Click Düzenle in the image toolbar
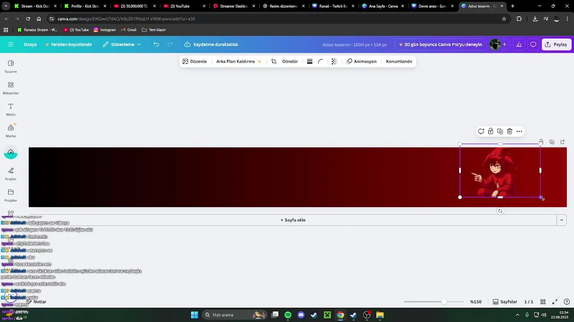The width and height of the screenshot is (574, 322). pyautogui.click(x=195, y=61)
